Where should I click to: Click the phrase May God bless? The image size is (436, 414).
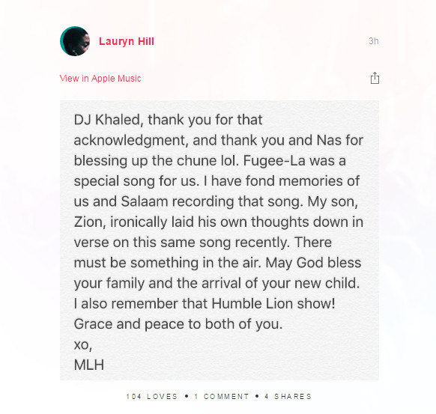pyautogui.click(x=313, y=263)
